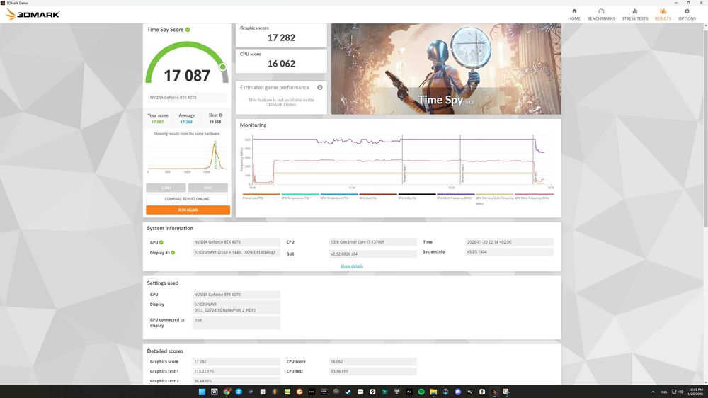This screenshot has width=708, height=398.
Task: Click the Graphics test 2 marker in Monitoring chart
Action: coord(462,174)
